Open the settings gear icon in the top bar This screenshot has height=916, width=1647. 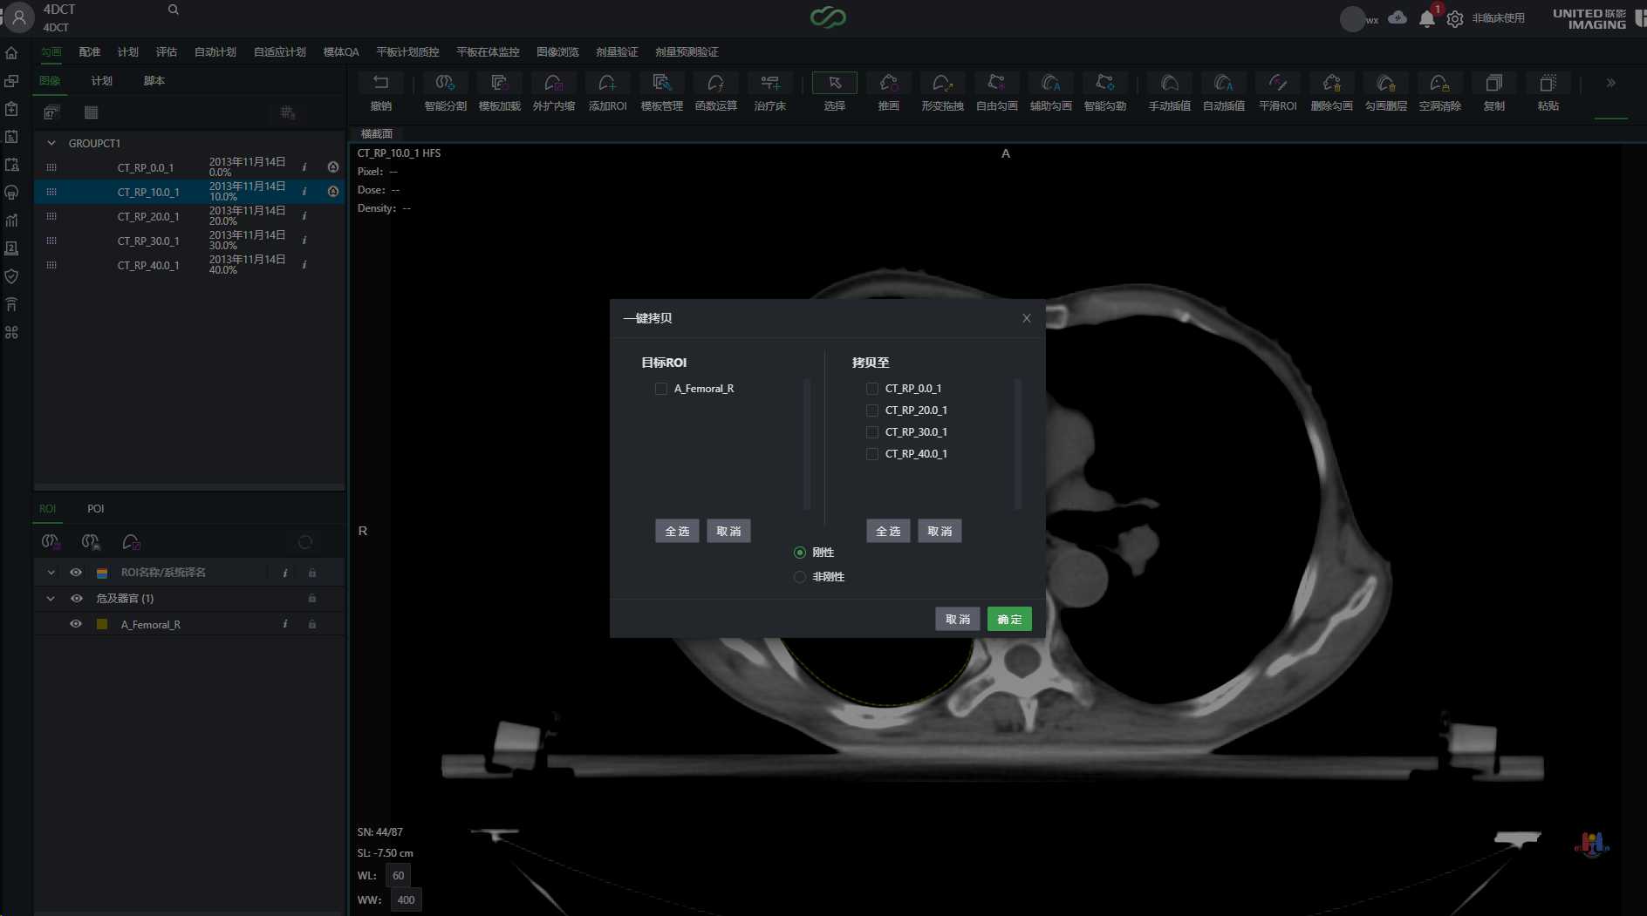tap(1454, 18)
